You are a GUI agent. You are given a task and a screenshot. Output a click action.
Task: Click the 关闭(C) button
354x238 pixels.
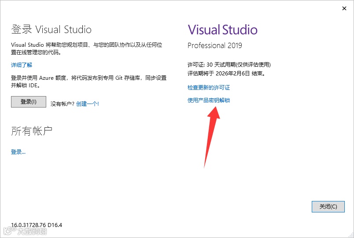coord(328,207)
